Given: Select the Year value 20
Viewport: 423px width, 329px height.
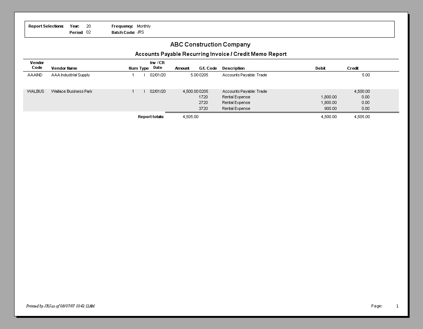Looking at the screenshot, I should point(88,26).
